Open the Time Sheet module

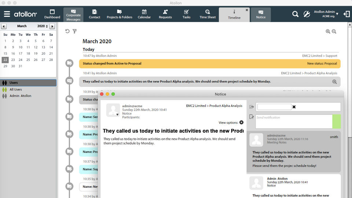click(x=208, y=14)
